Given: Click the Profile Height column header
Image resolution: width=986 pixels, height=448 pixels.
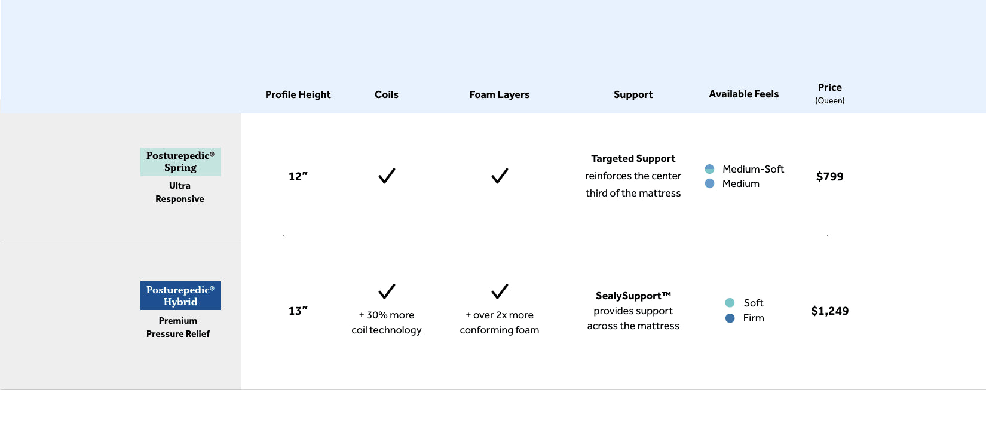Looking at the screenshot, I should coord(298,94).
